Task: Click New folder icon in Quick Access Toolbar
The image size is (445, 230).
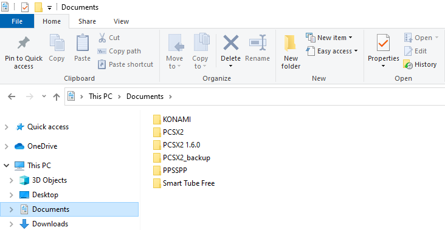Action: coord(38,7)
